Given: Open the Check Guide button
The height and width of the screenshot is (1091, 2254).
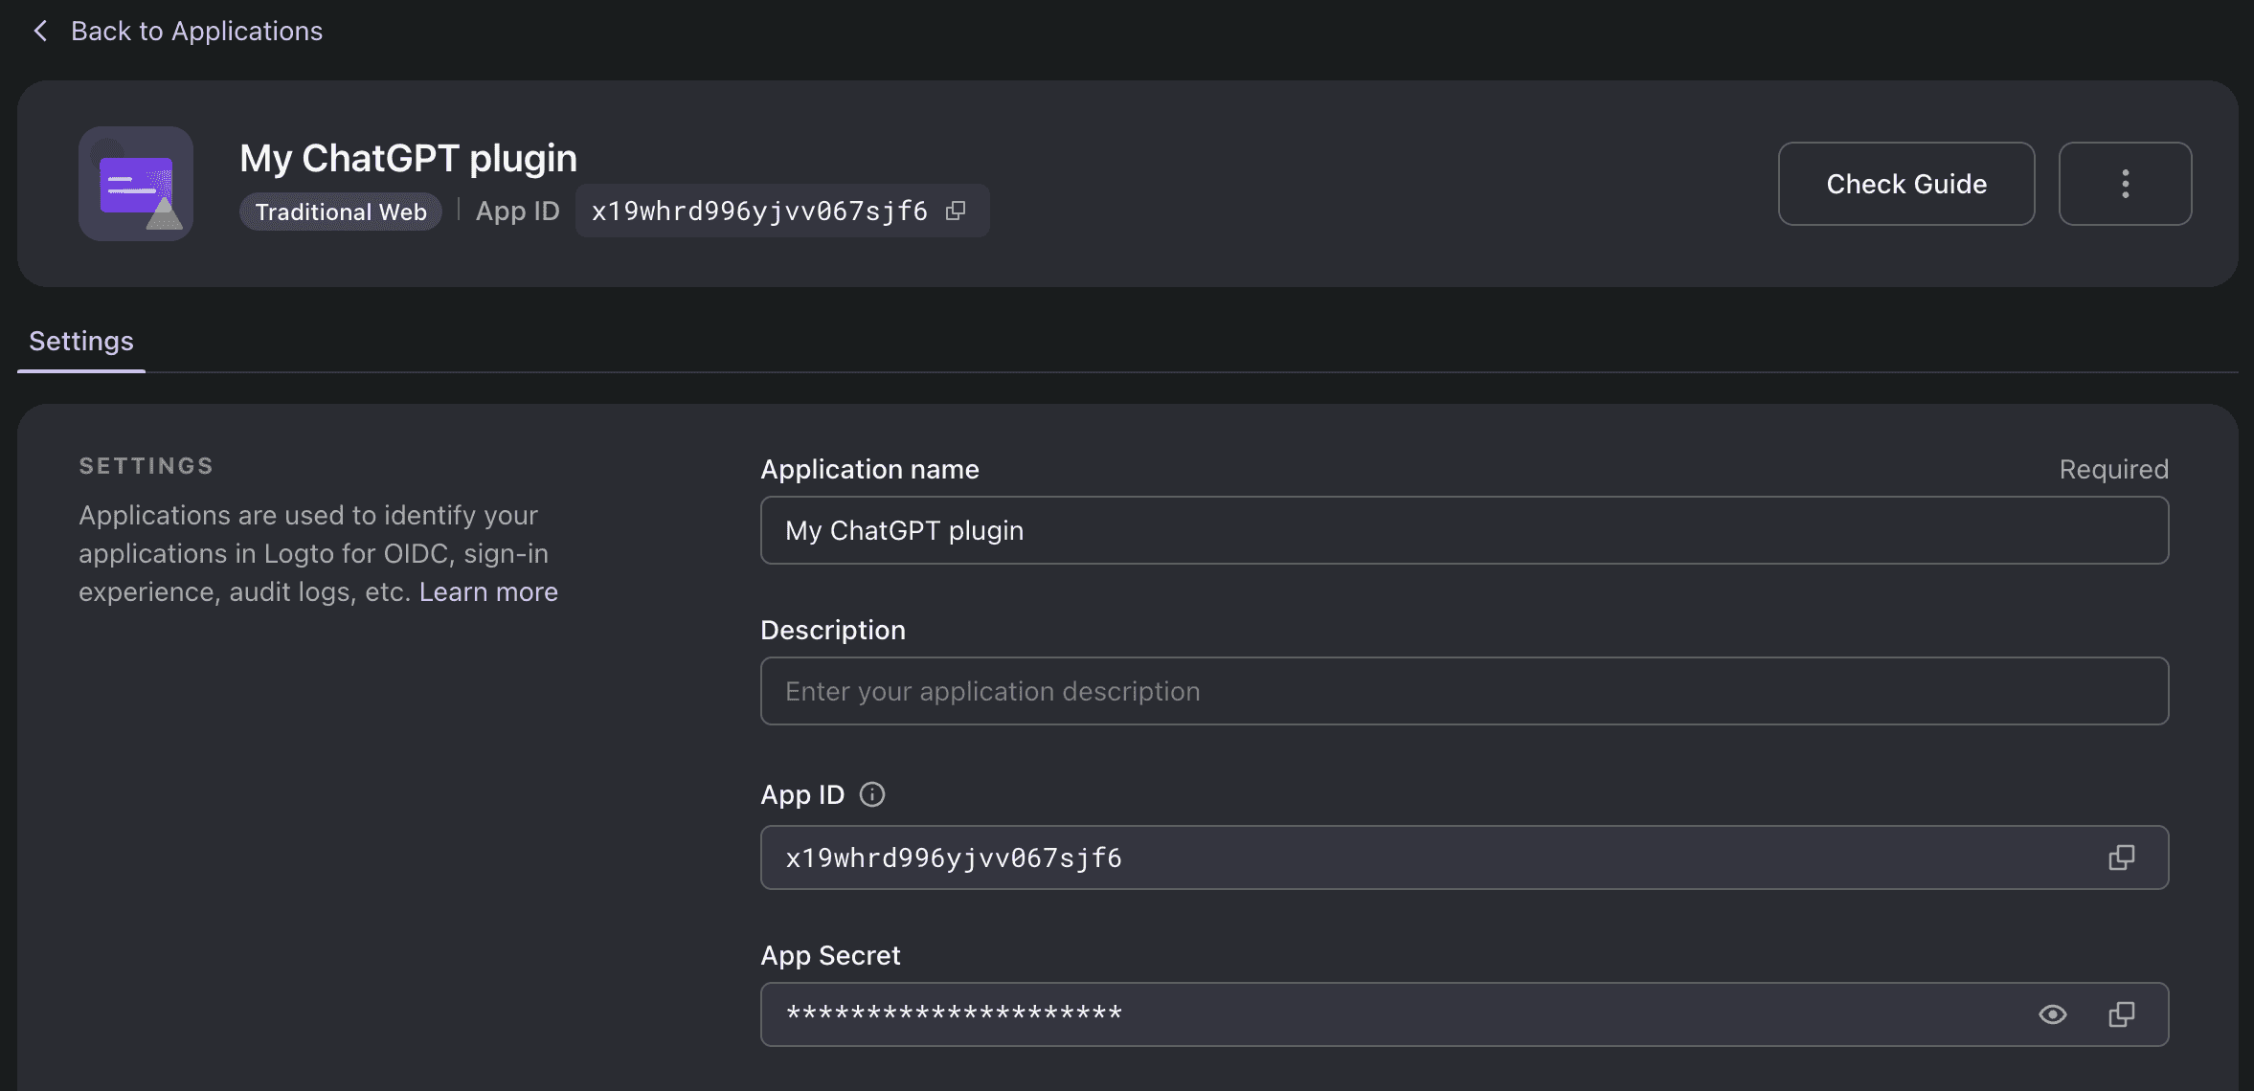Looking at the screenshot, I should coord(1905,184).
